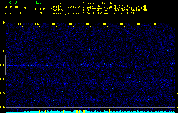Click time marker 0104

coord(70,24)
